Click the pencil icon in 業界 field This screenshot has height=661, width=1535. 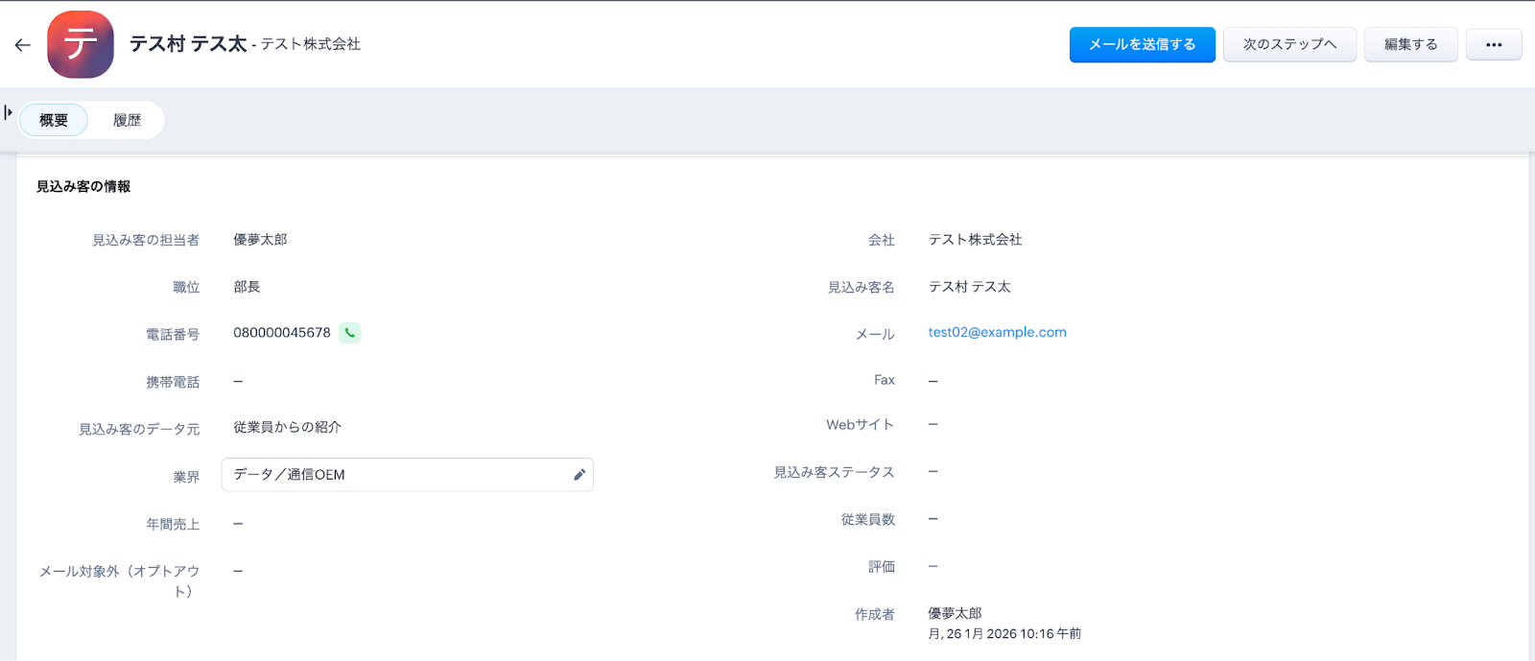coord(579,475)
